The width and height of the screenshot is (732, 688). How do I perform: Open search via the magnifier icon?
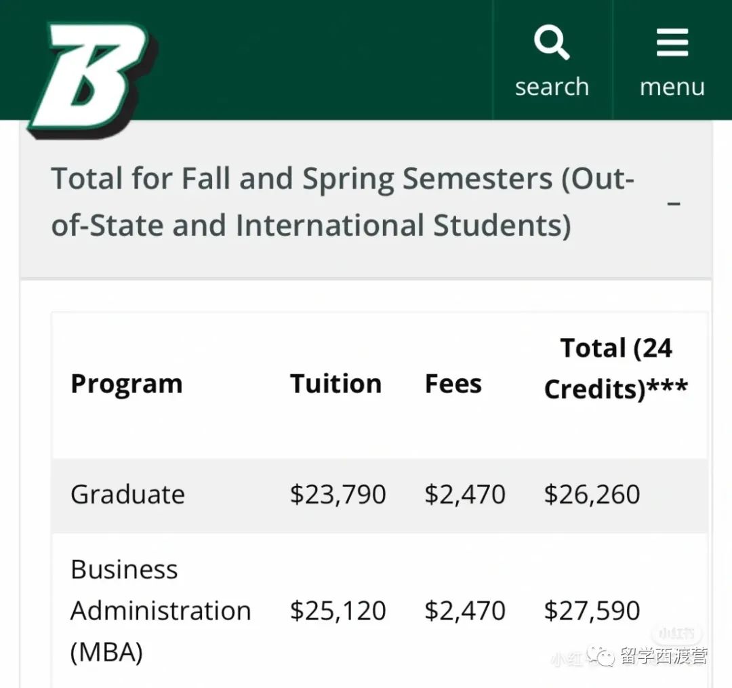tap(552, 42)
